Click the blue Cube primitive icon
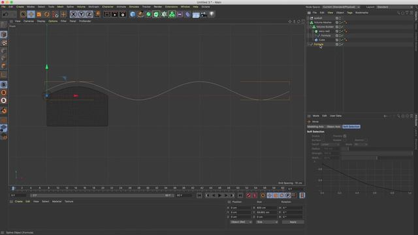The height and width of the screenshot is (235, 418). click(x=133, y=14)
